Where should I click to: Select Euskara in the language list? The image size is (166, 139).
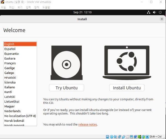pyautogui.click(x=20, y=58)
